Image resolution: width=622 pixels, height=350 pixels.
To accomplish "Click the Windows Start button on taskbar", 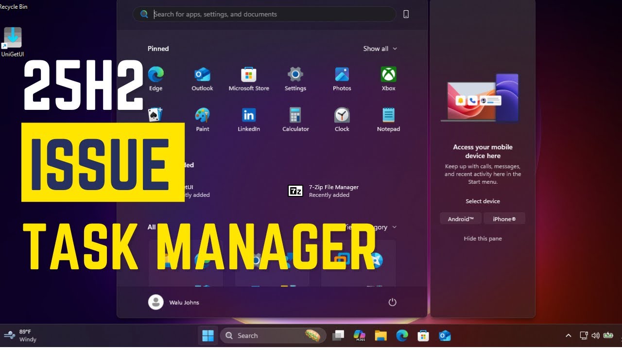I will tap(208, 335).
